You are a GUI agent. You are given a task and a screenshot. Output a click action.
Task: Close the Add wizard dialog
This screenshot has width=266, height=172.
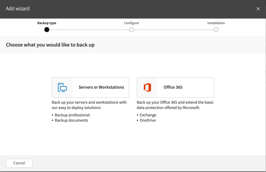(258, 9)
